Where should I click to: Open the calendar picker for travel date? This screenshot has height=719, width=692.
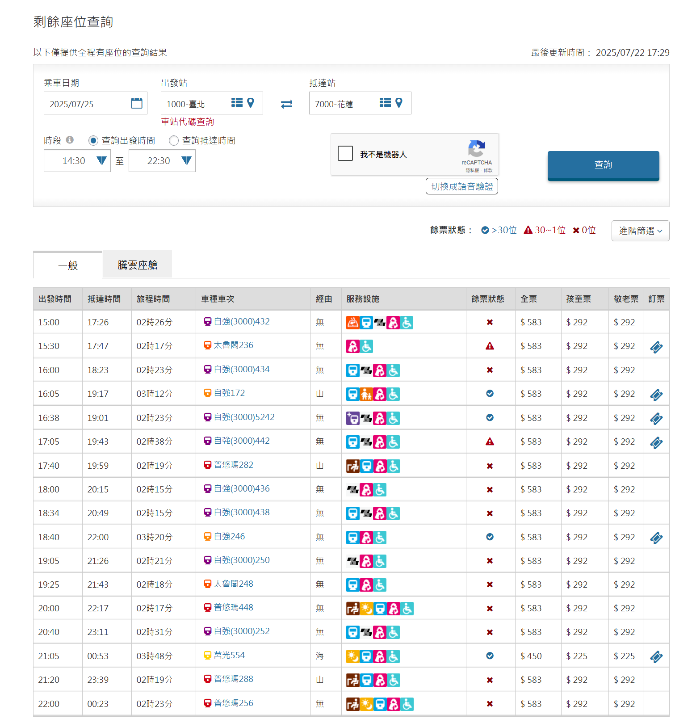137,103
